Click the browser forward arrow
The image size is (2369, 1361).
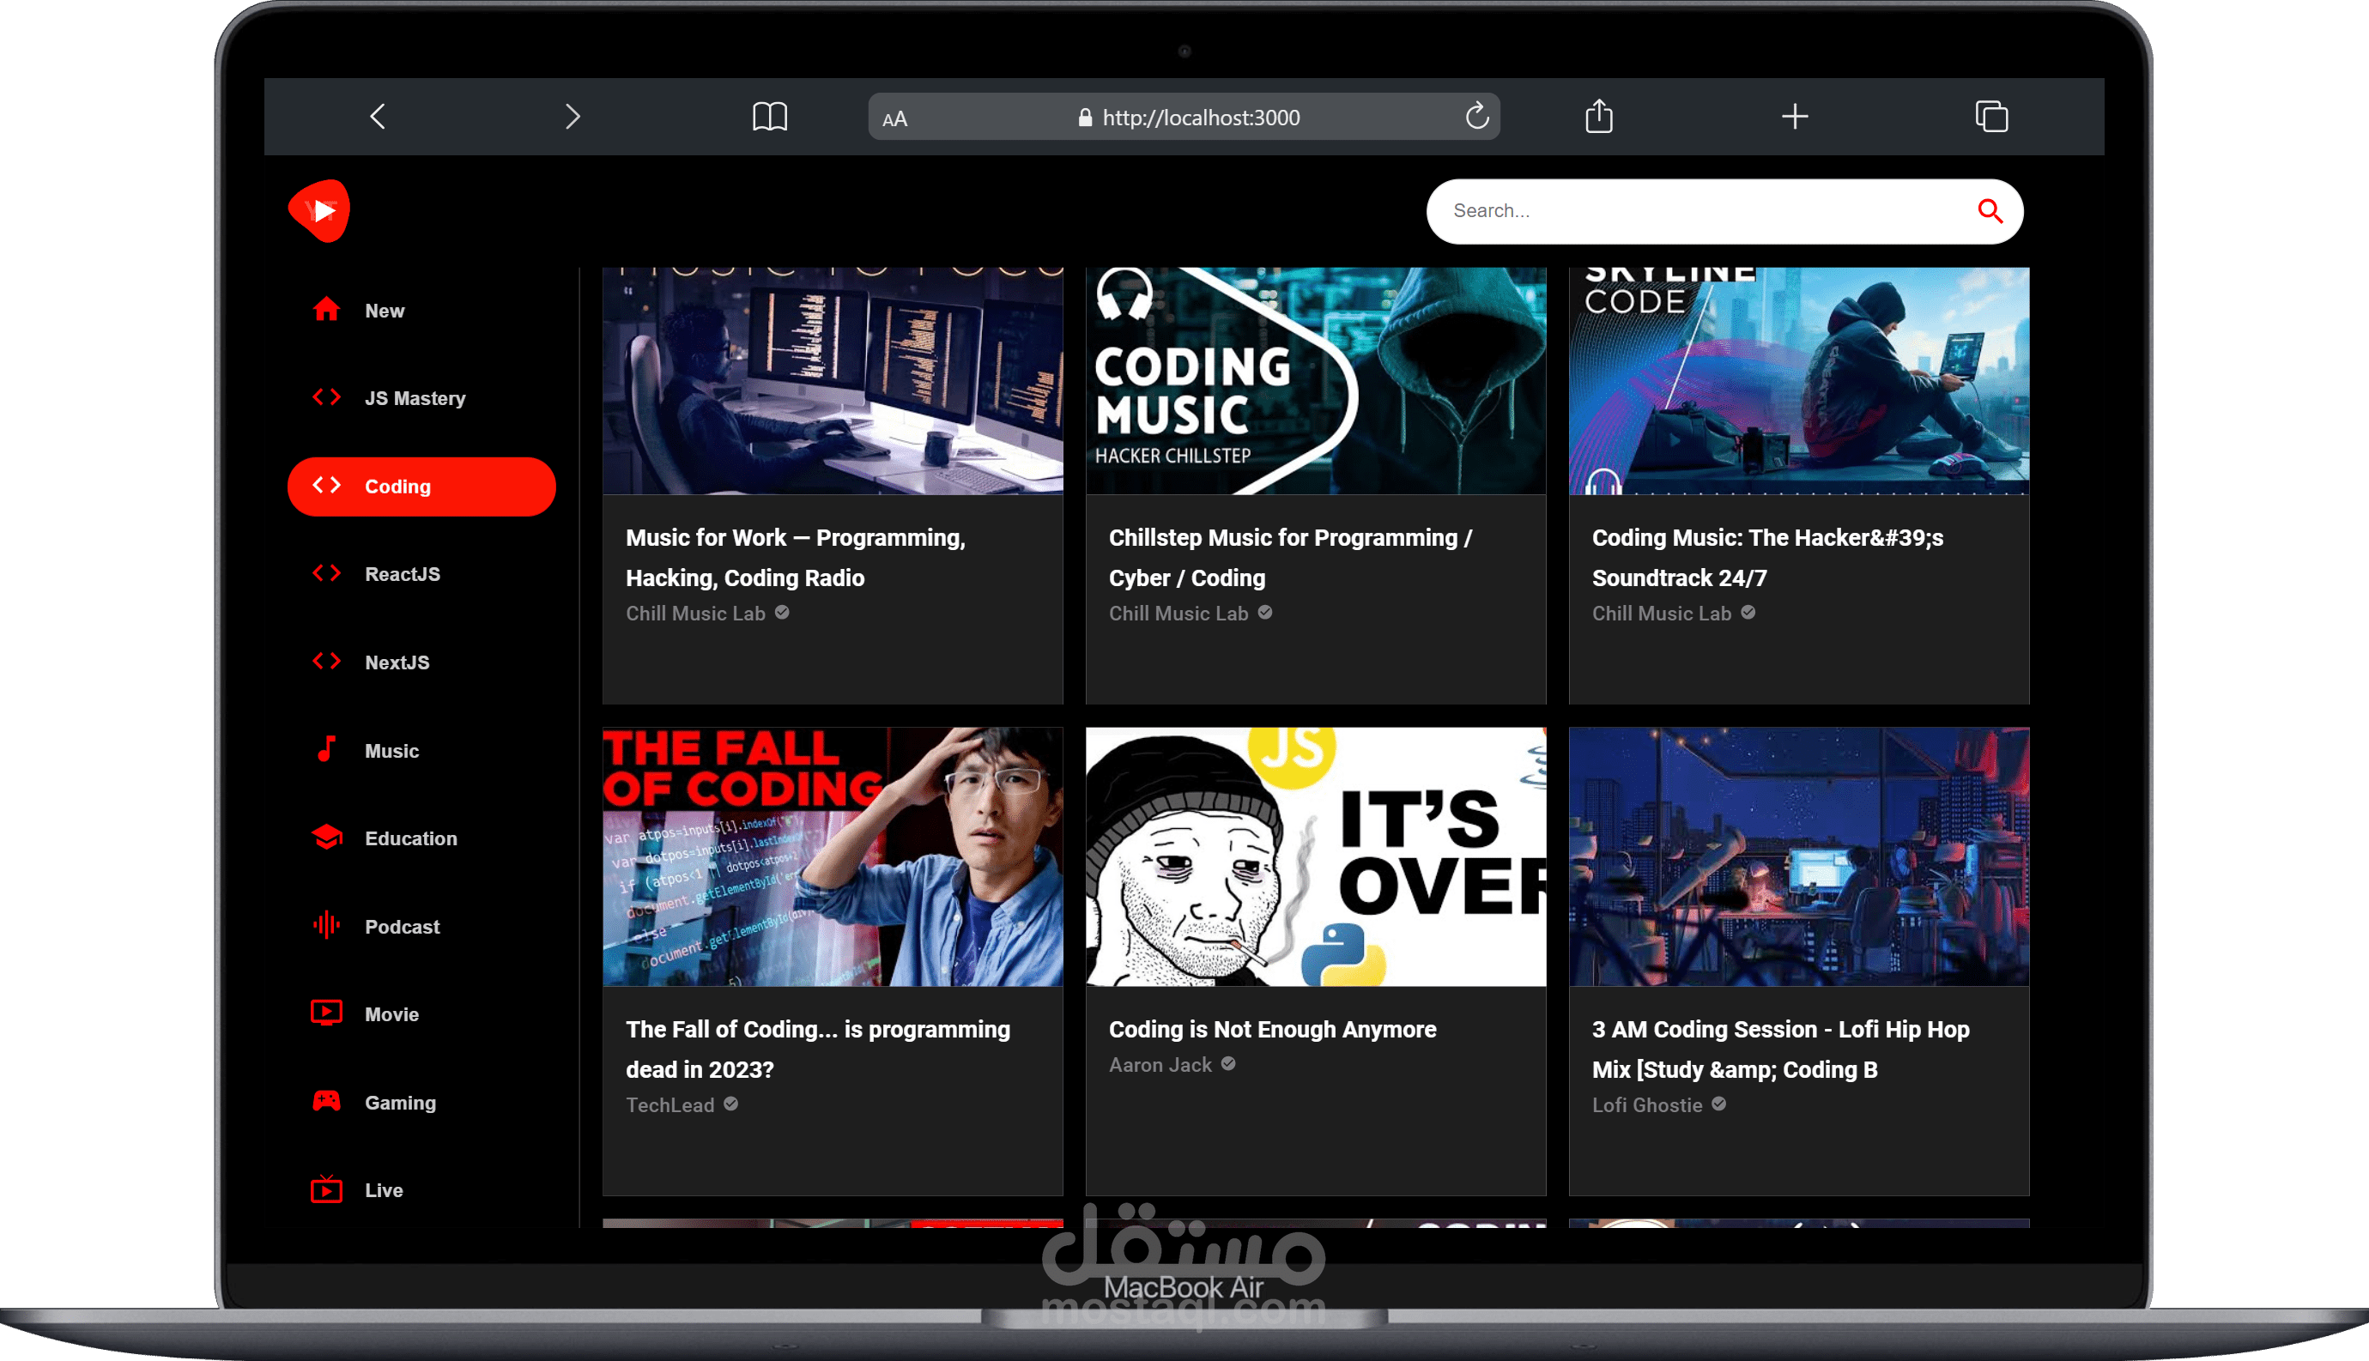click(573, 117)
